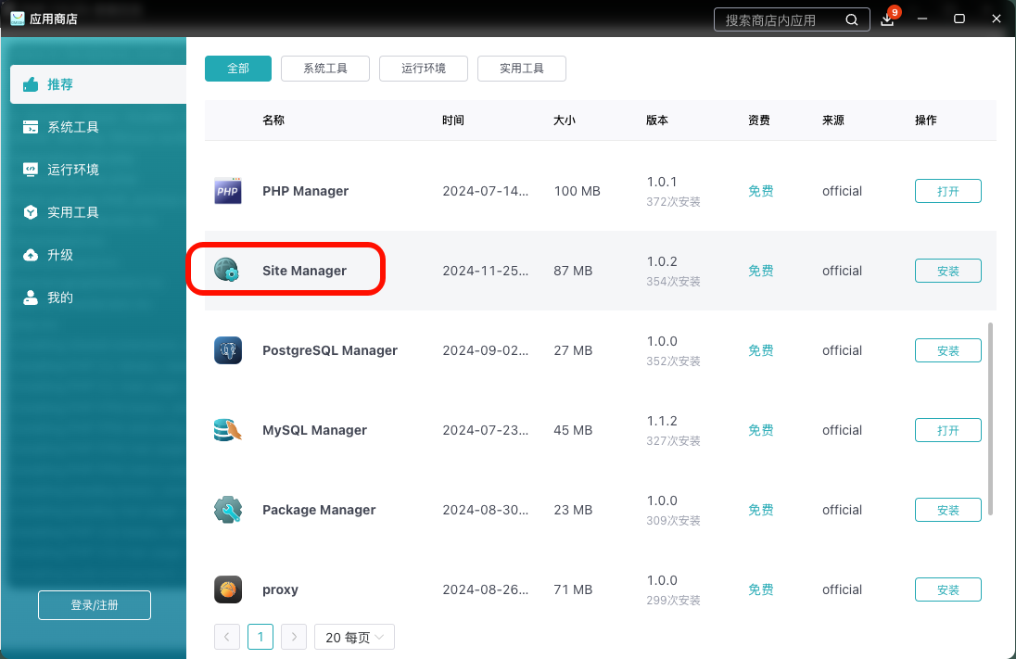This screenshot has width=1016, height=659.
Task: Click the 免费 link for PHP Manager
Action: click(x=760, y=191)
